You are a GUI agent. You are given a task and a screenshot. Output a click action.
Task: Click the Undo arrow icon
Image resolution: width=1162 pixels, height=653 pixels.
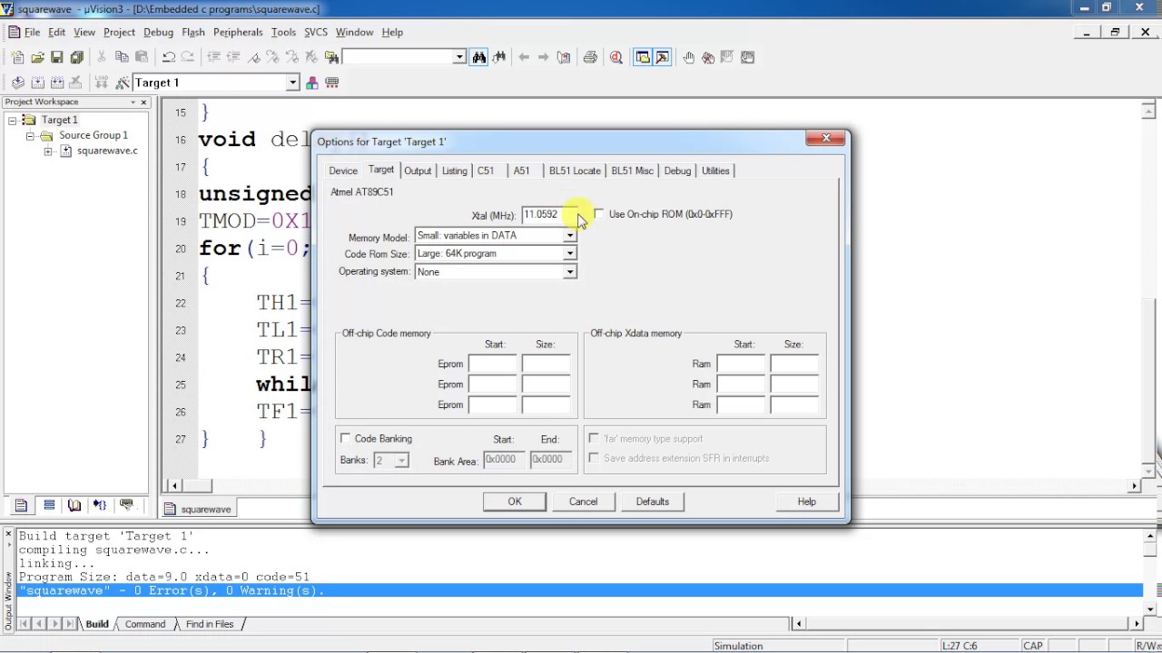coord(169,57)
